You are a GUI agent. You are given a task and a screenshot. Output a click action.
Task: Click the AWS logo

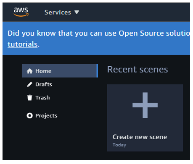coord(21,12)
